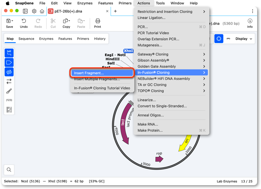Open the Window menu bar item
261x189 pixels.
177,3
